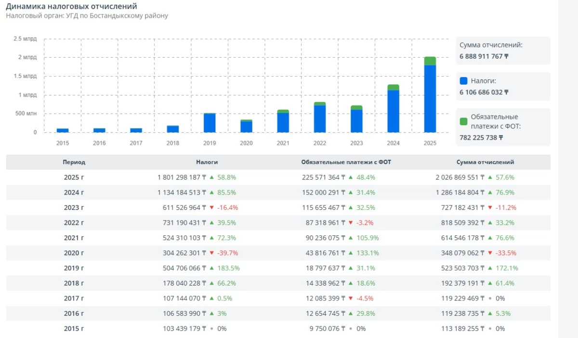This screenshot has width=578, height=338.
Task: Toggle the green Обязательные платежи legend square
Action: tap(463, 121)
